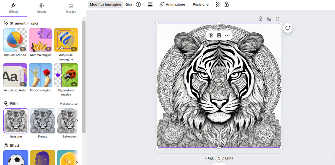Duplicate image with floating copy icon
This screenshot has height=165, width=335.
(211, 35)
